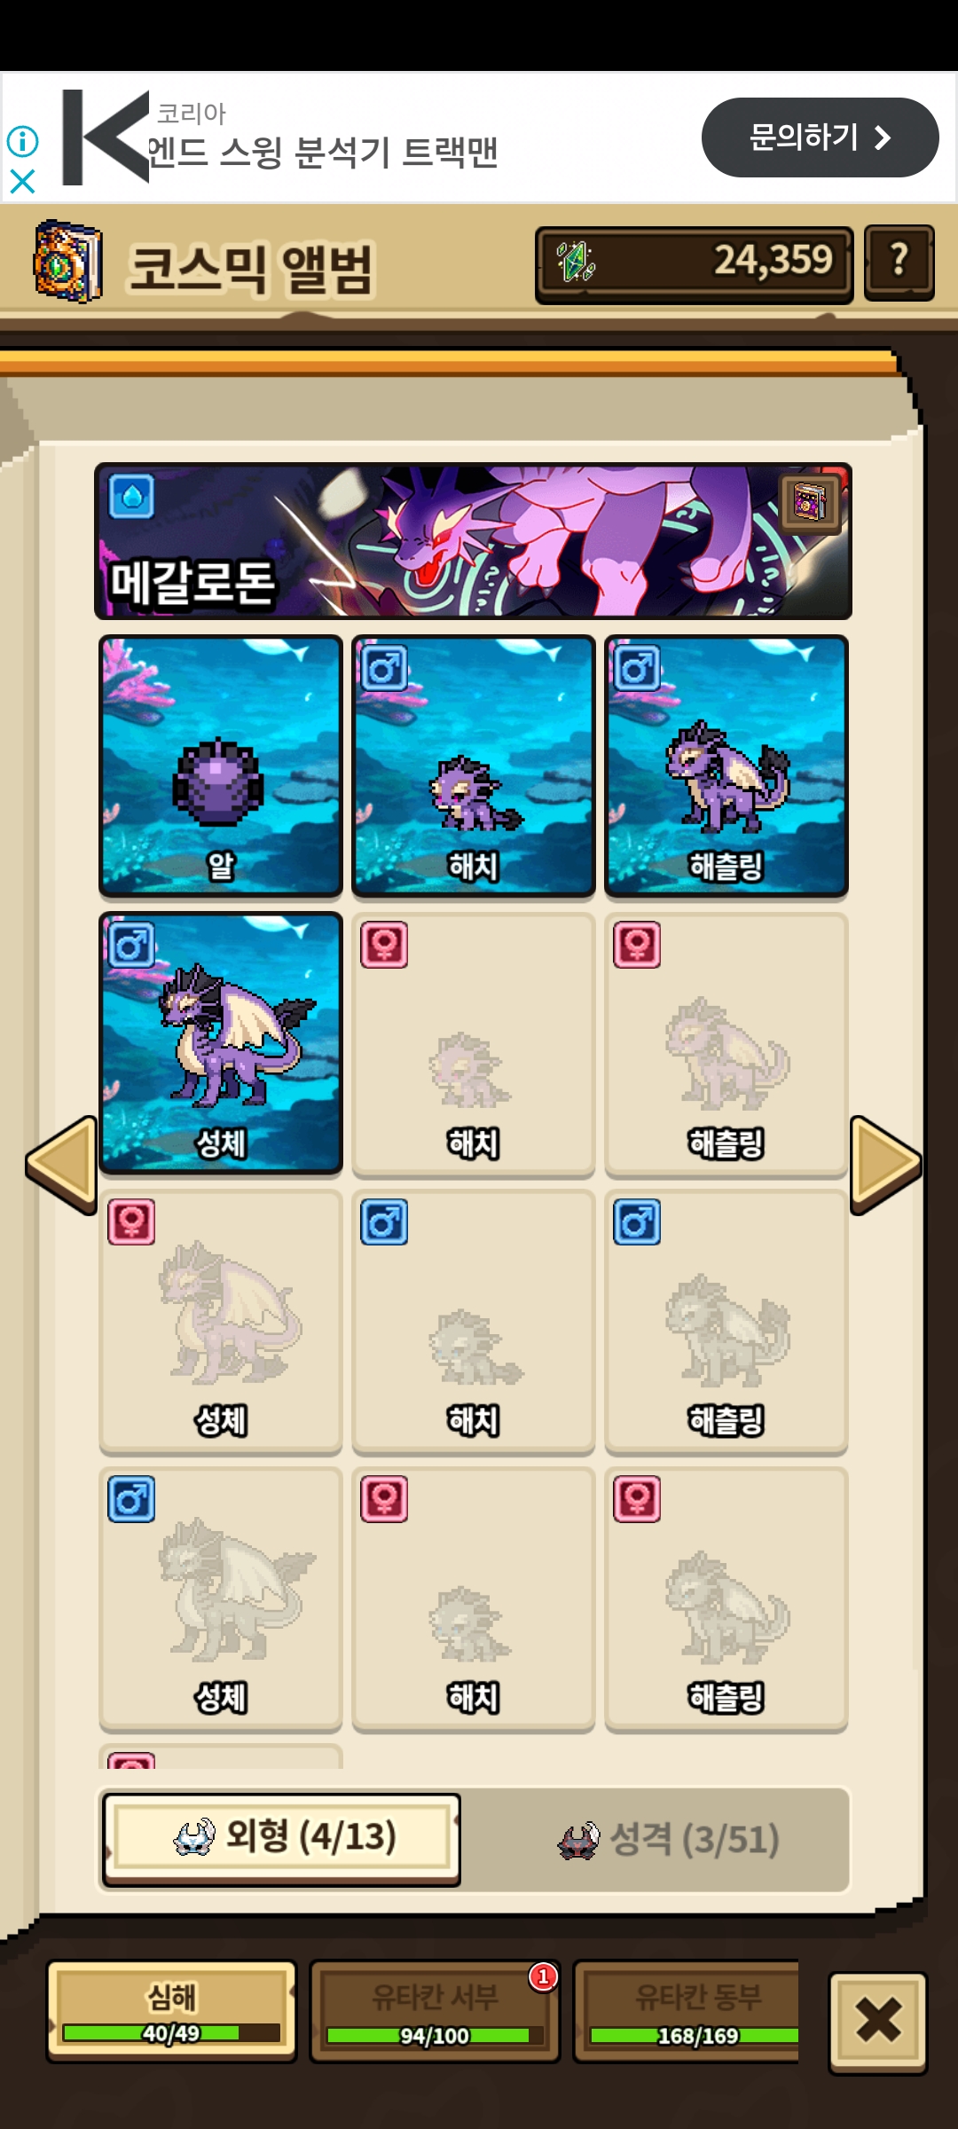Switch to 외형 (4/13) tab
Viewport: 958px width, 2129px height.
click(x=281, y=1839)
